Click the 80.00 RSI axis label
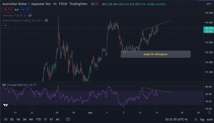 (x=209, y=87)
